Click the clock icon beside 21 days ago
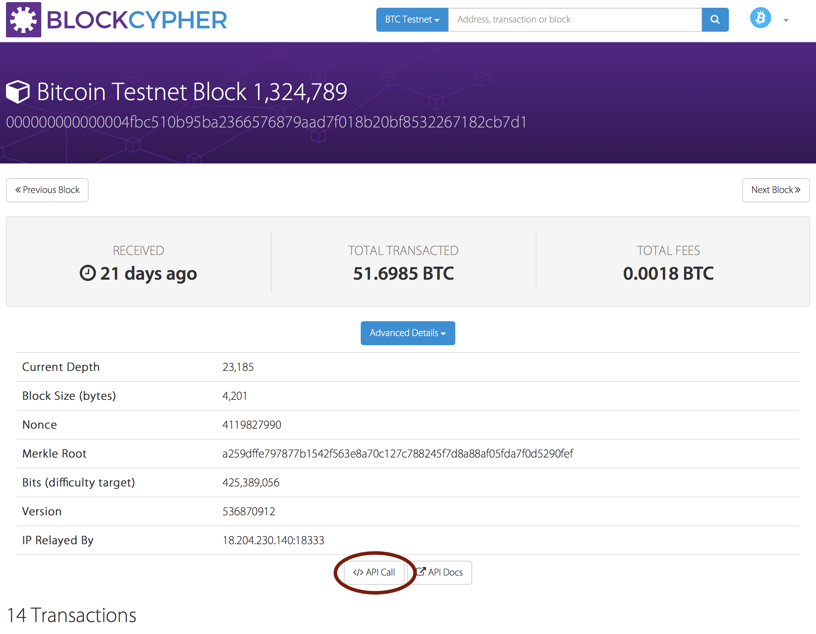This screenshot has height=634, width=816. [x=88, y=273]
